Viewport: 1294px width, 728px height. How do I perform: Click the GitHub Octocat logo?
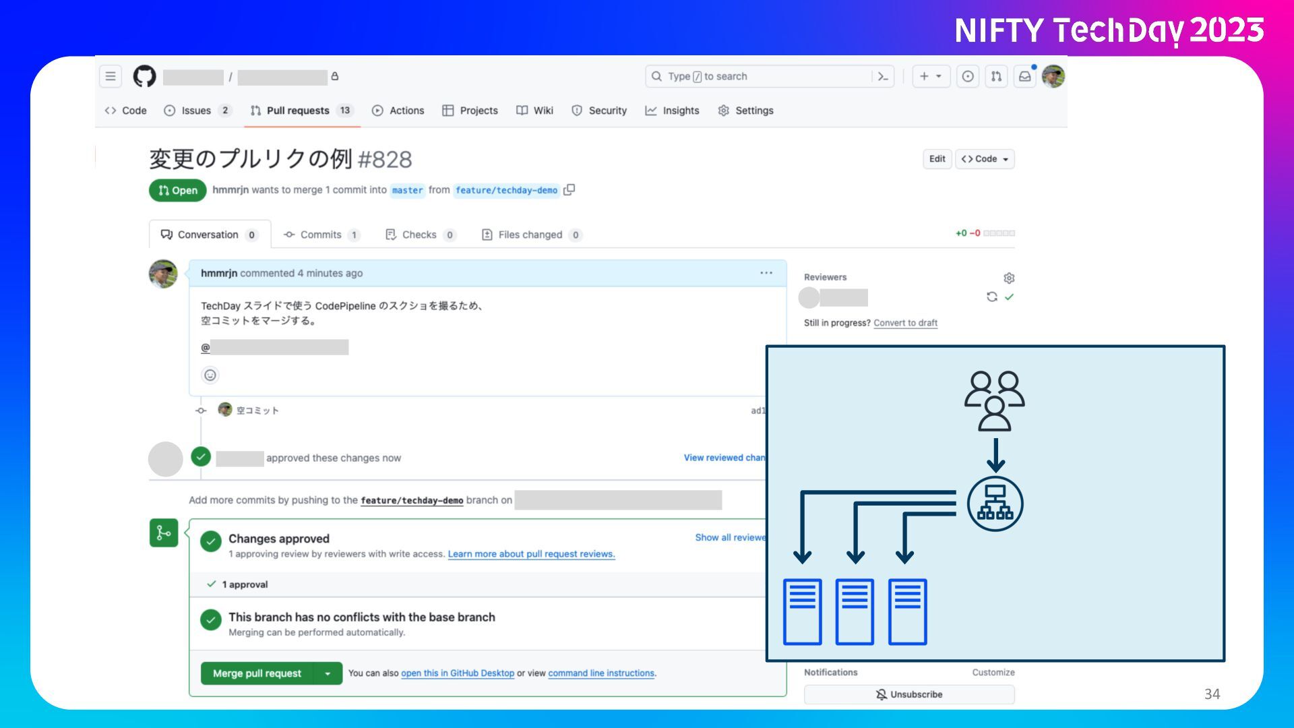[x=144, y=76]
